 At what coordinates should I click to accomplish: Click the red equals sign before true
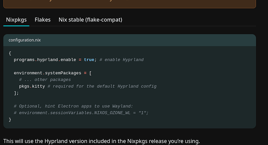(x=80, y=60)
